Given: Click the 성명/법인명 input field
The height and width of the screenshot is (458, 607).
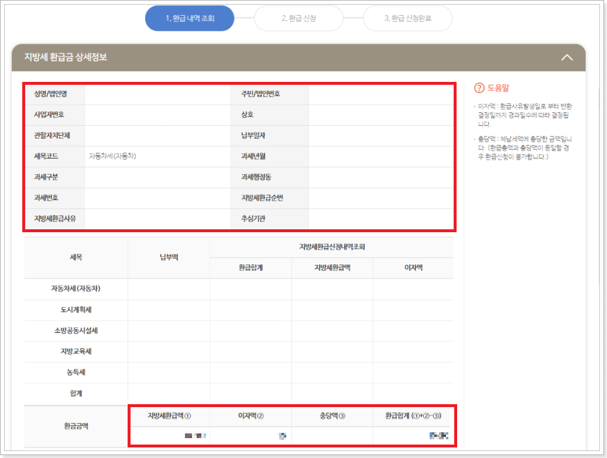Looking at the screenshot, I should coord(158,93).
